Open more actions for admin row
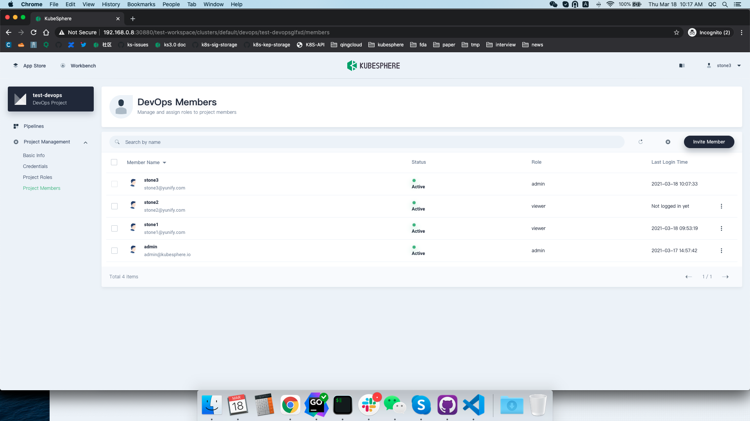Screen dimensions: 750x421 (721, 251)
